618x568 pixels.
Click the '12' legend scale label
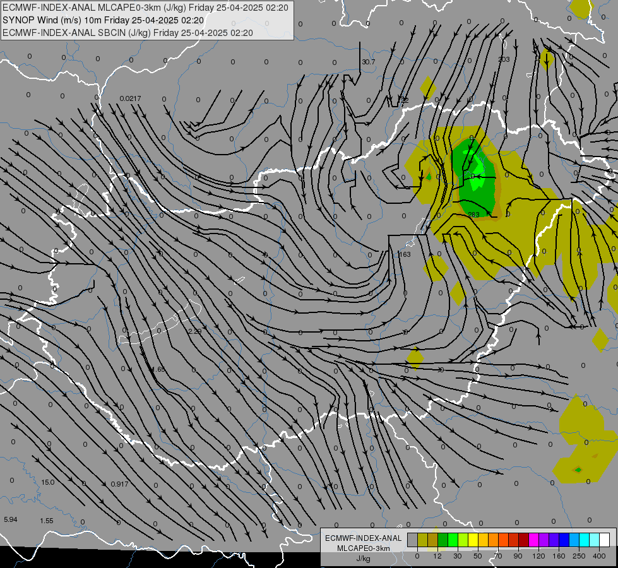pos(437,556)
